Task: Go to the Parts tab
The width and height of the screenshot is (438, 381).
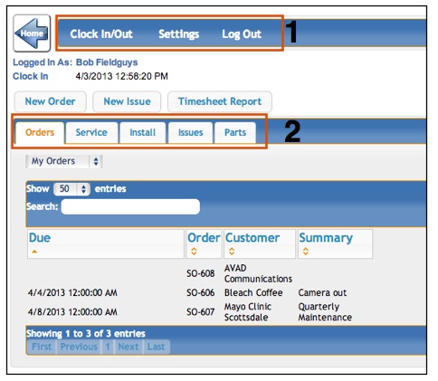Action: [235, 132]
